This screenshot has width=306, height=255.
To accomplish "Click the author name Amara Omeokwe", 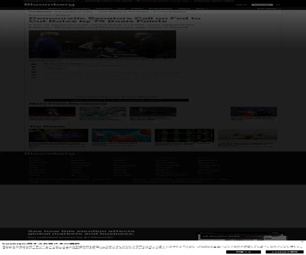I will tap(67, 64).
